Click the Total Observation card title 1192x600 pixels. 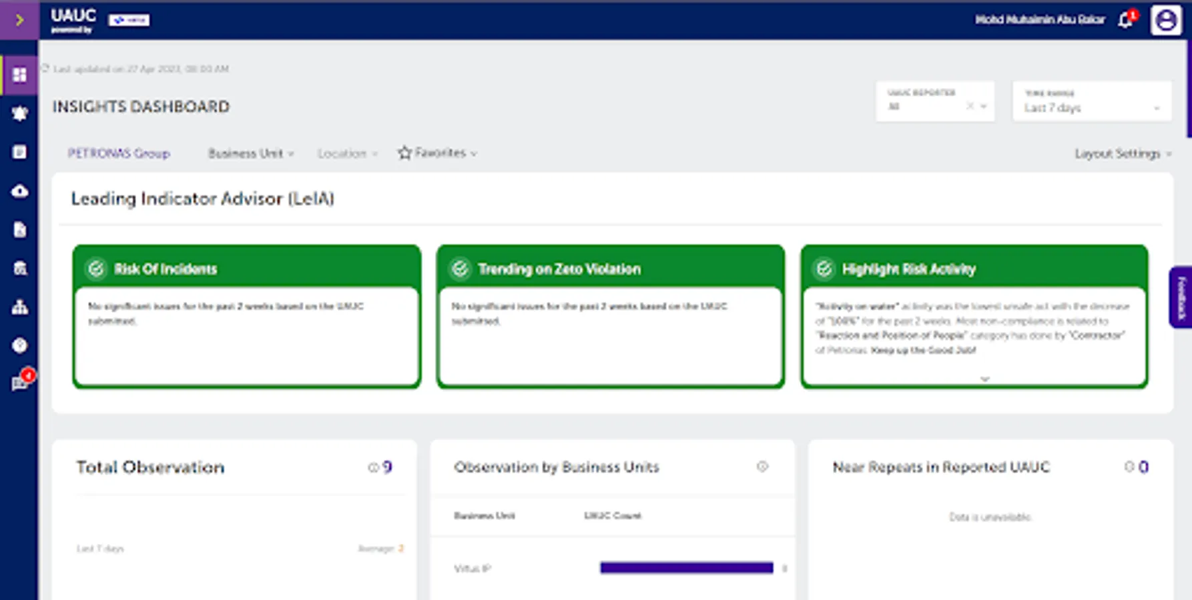point(150,467)
